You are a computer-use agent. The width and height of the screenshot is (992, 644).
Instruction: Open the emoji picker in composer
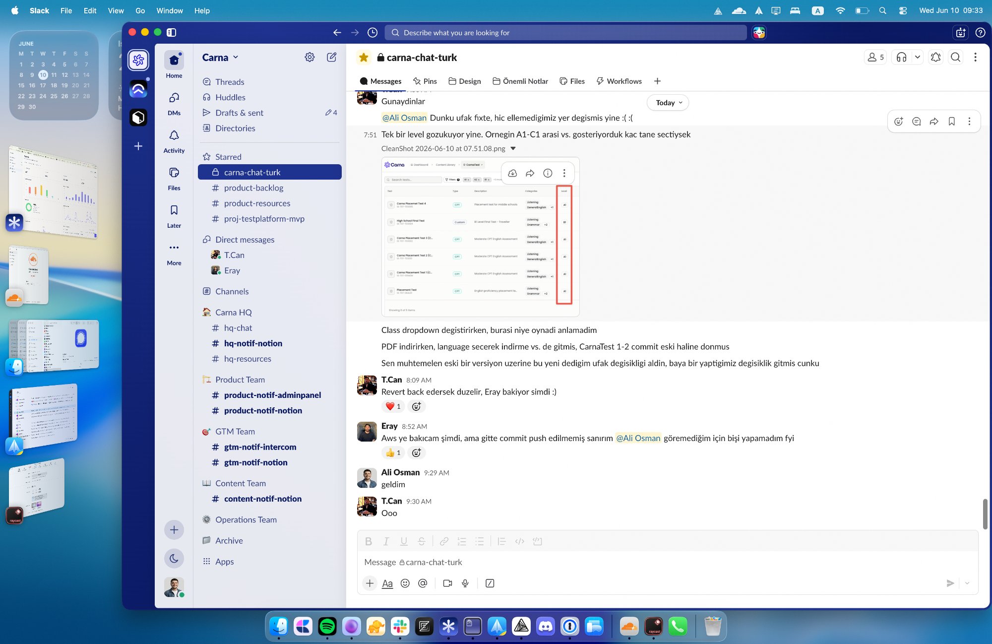[405, 583]
